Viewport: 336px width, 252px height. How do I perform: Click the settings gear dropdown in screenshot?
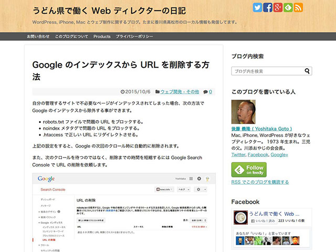coord(201,190)
